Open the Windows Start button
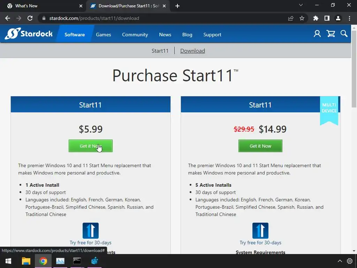The width and height of the screenshot is (357, 268). pos(8,261)
